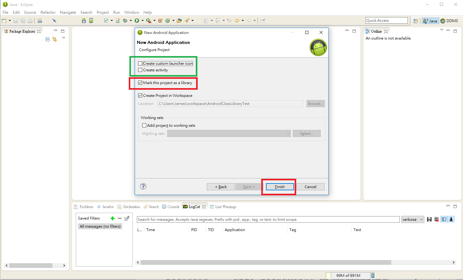This screenshot has width=463, height=280.
Task: Uncheck Mark this project as a library
Action: point(140,83)
